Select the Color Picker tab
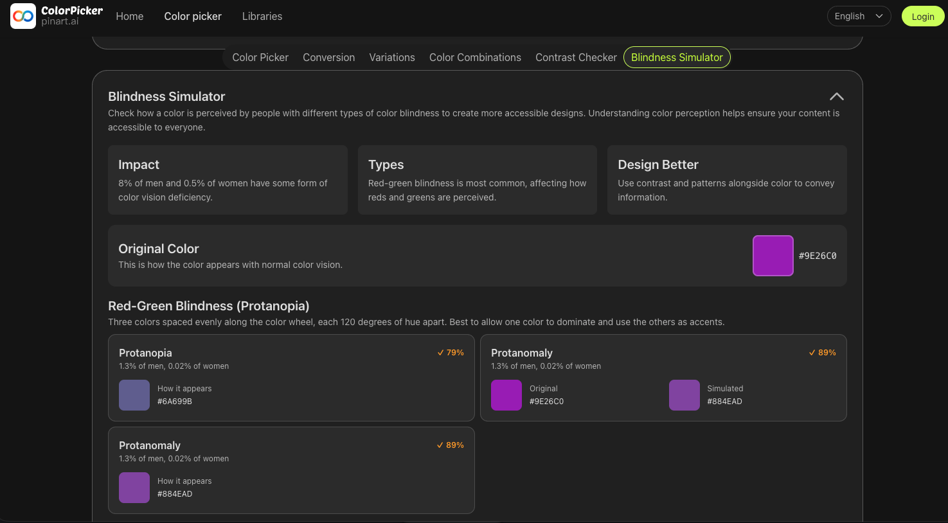The image size is (948, 523). 260,57
